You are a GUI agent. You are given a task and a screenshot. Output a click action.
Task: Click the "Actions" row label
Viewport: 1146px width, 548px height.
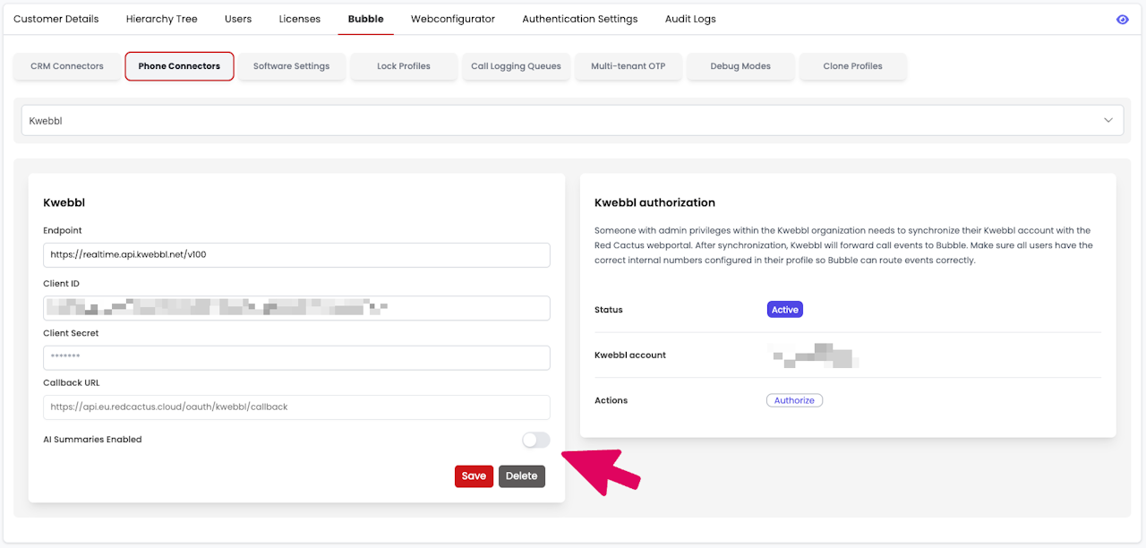(x=611, y=400)
